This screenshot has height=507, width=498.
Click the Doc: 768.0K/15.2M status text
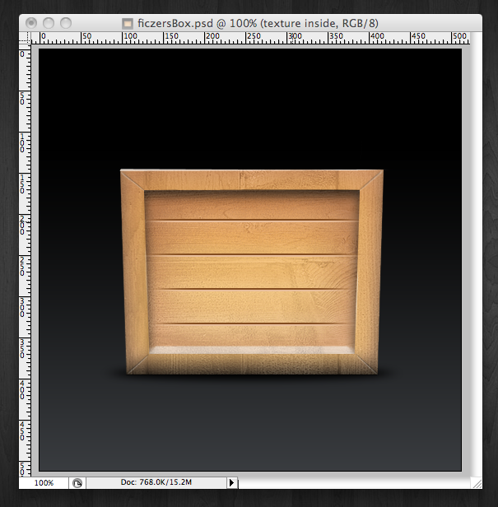156,482
